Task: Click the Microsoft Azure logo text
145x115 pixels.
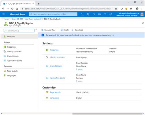Action: tap(17, 14)
